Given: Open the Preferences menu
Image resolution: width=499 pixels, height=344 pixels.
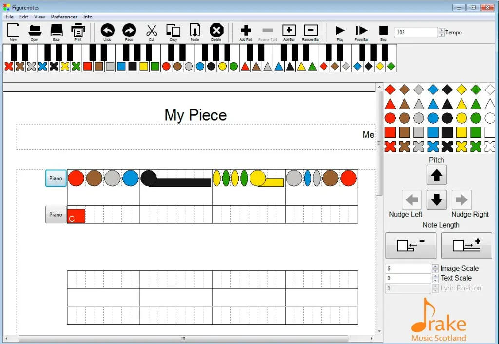Looking at the screenshot, I should 64,17.
